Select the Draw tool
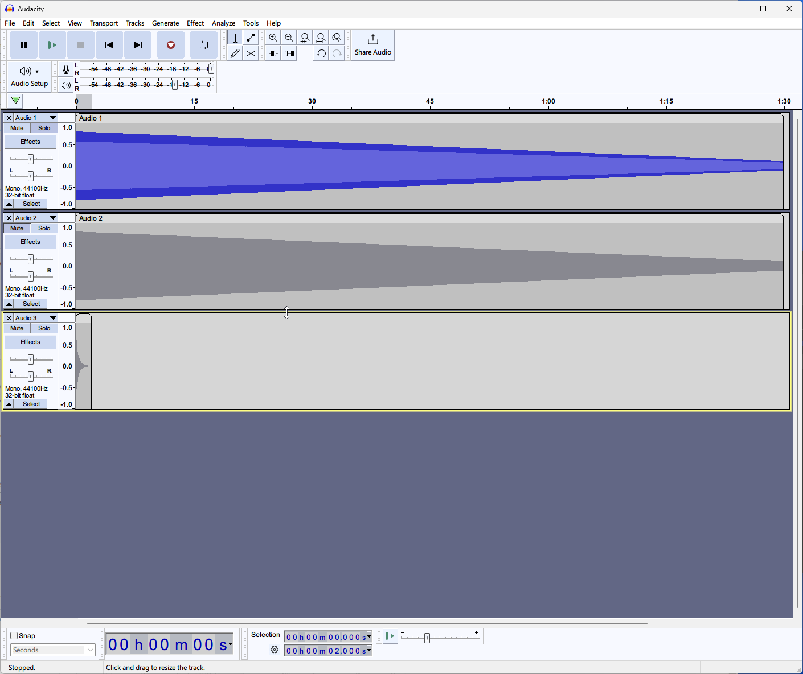This screenshot has height=674, width=803. click(235, 53)
